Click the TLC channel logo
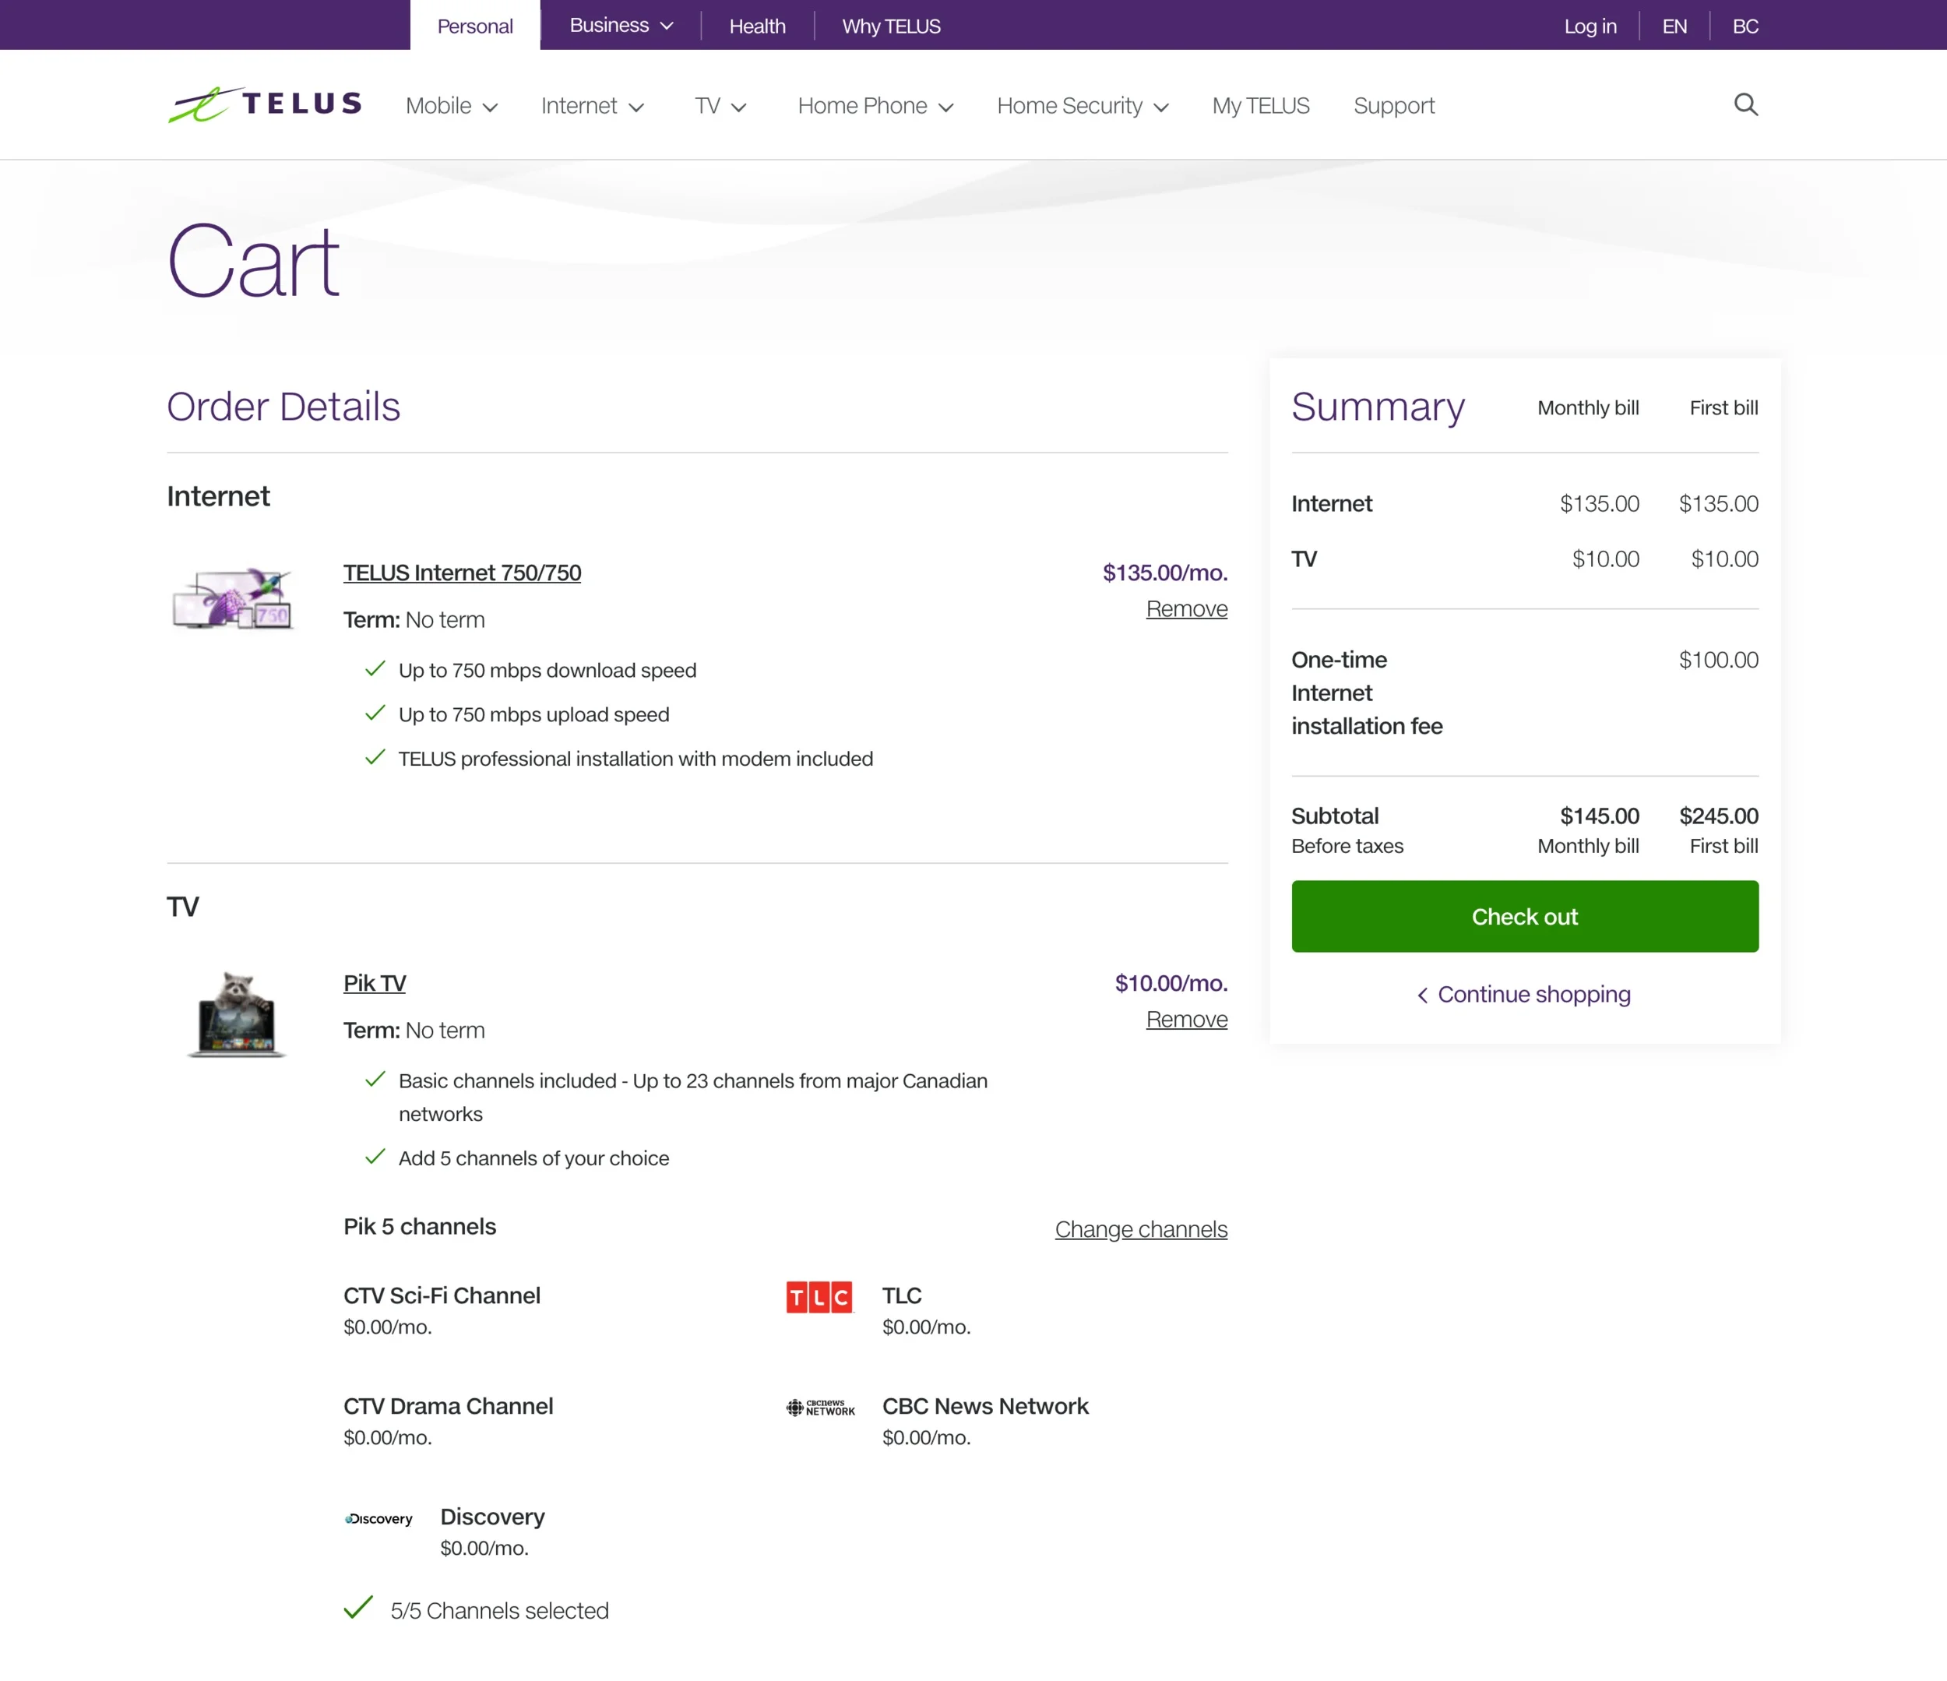This screenshot has width=1947, height=1681. click(819, 1297)
